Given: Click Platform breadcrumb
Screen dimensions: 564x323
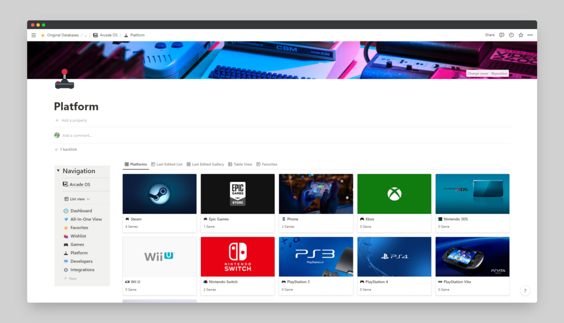Looking at the screenshot, I should [x=134, y=35].
